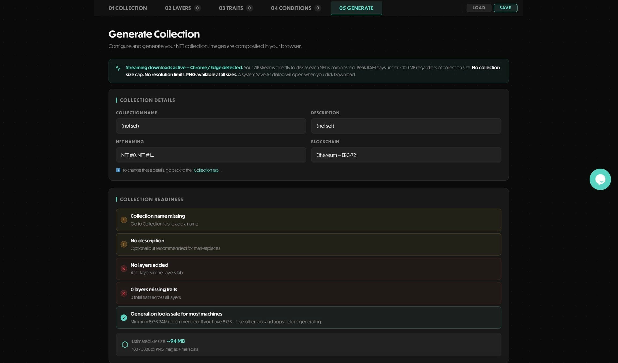Viewport: 618px width, 363px height.
Task: Click the Description field showing (not set)
Action: (406, 126)
